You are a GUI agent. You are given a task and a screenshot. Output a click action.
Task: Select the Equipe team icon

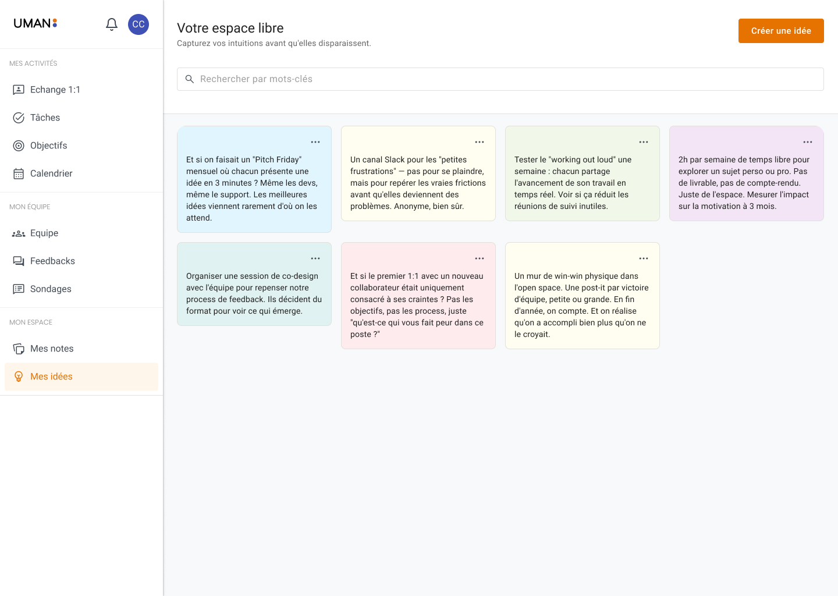(18, 233)
